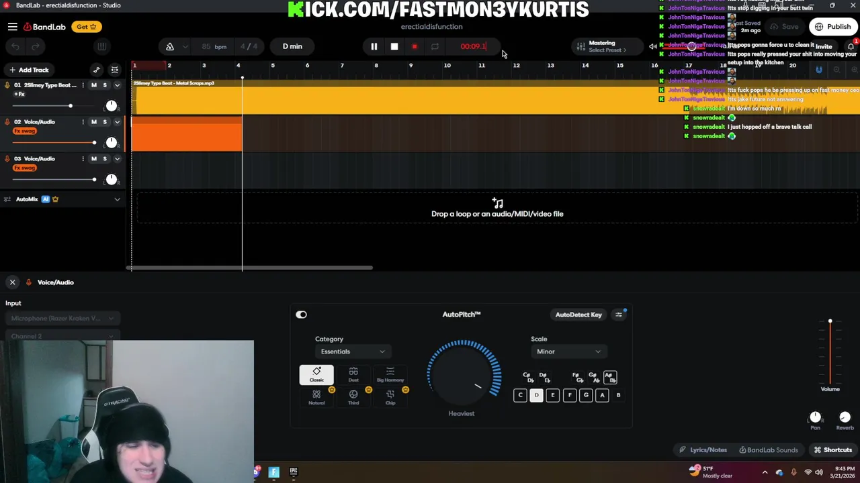Click the BandLab logo
Screen dimensions: 860x483
tap(44, 27)
